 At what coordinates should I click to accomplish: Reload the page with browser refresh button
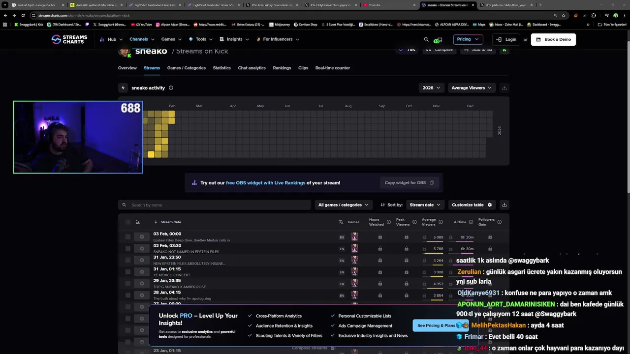coord(23,15)
